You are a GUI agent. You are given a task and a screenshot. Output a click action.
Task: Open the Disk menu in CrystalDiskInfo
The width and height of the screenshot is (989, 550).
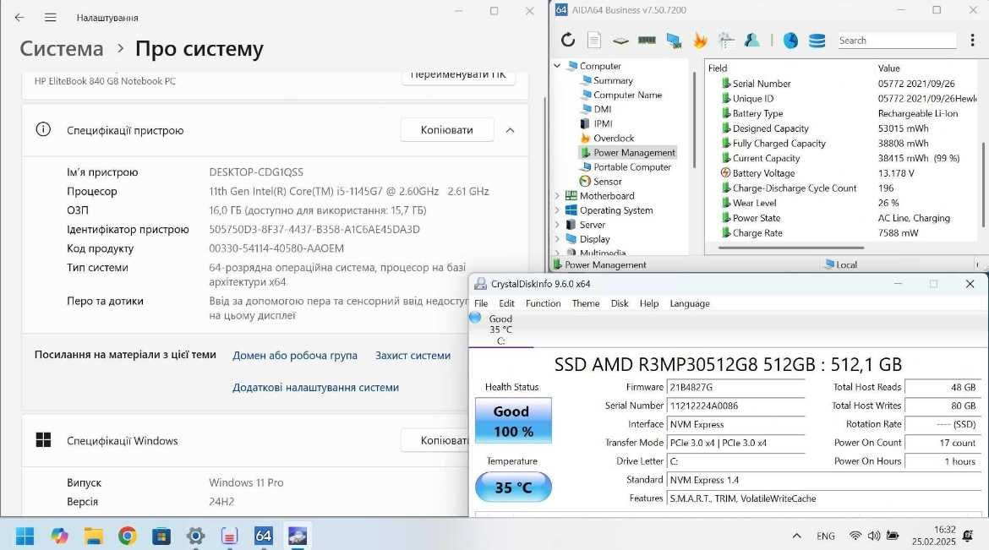[x=620, y=303]
